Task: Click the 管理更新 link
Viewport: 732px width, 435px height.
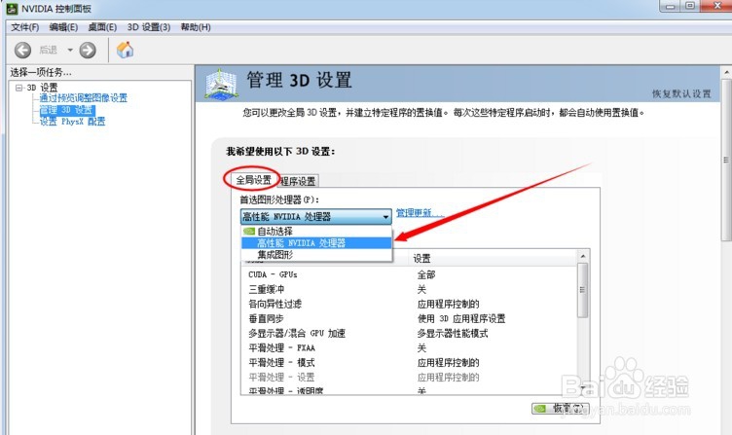Action: coord(420,213)
